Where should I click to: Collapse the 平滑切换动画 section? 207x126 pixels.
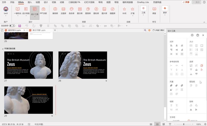point(3,49)
